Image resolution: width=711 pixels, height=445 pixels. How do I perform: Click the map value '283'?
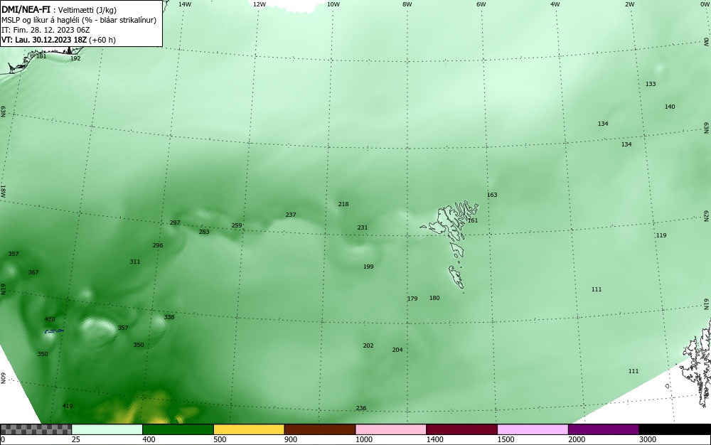click(204, 232)
